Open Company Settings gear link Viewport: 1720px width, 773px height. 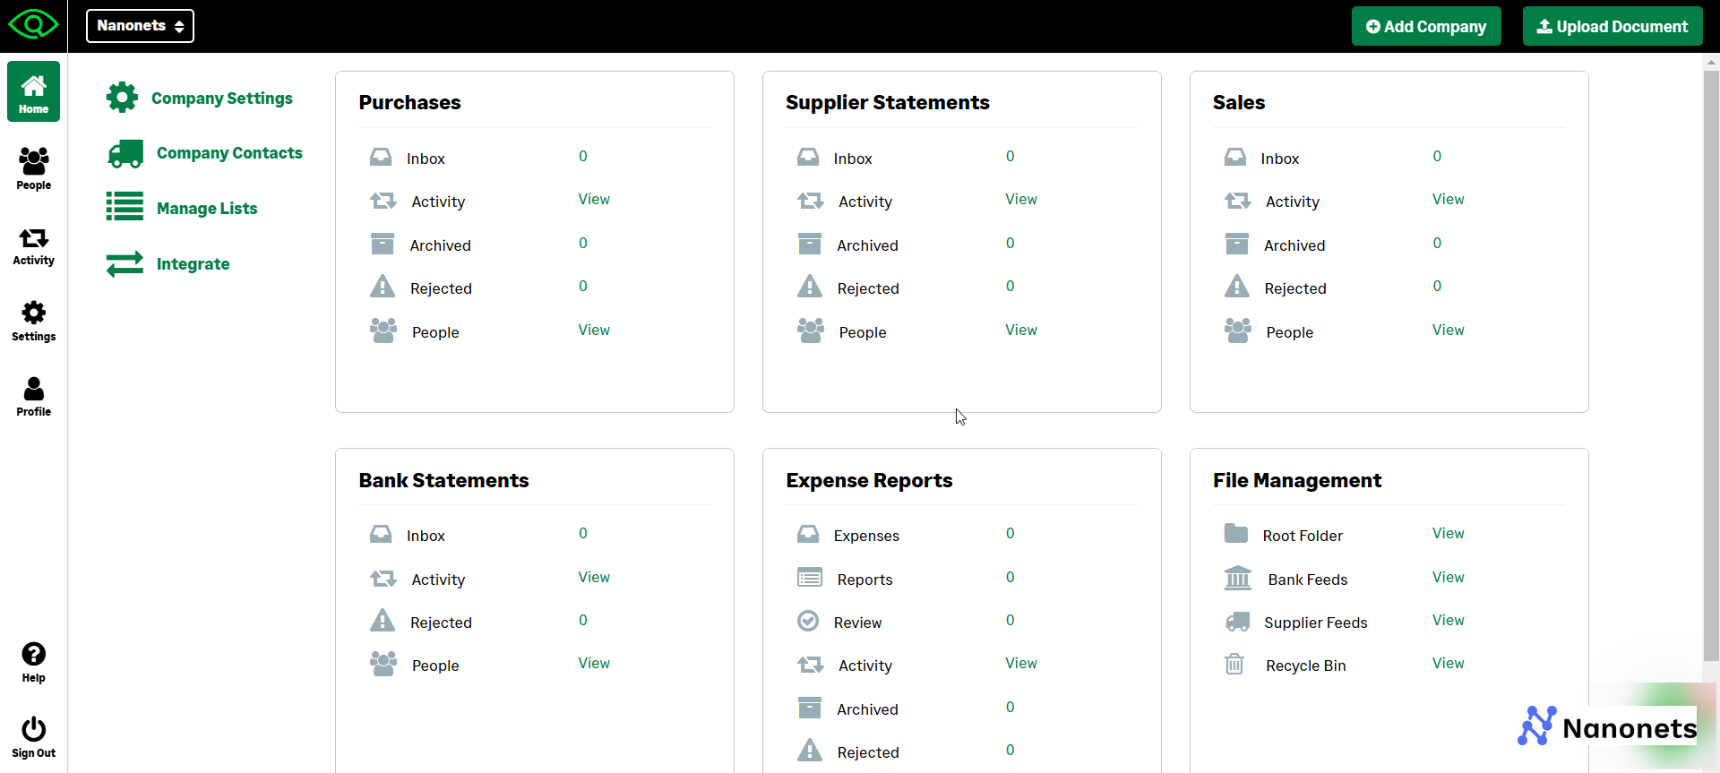tap(199, 98)
